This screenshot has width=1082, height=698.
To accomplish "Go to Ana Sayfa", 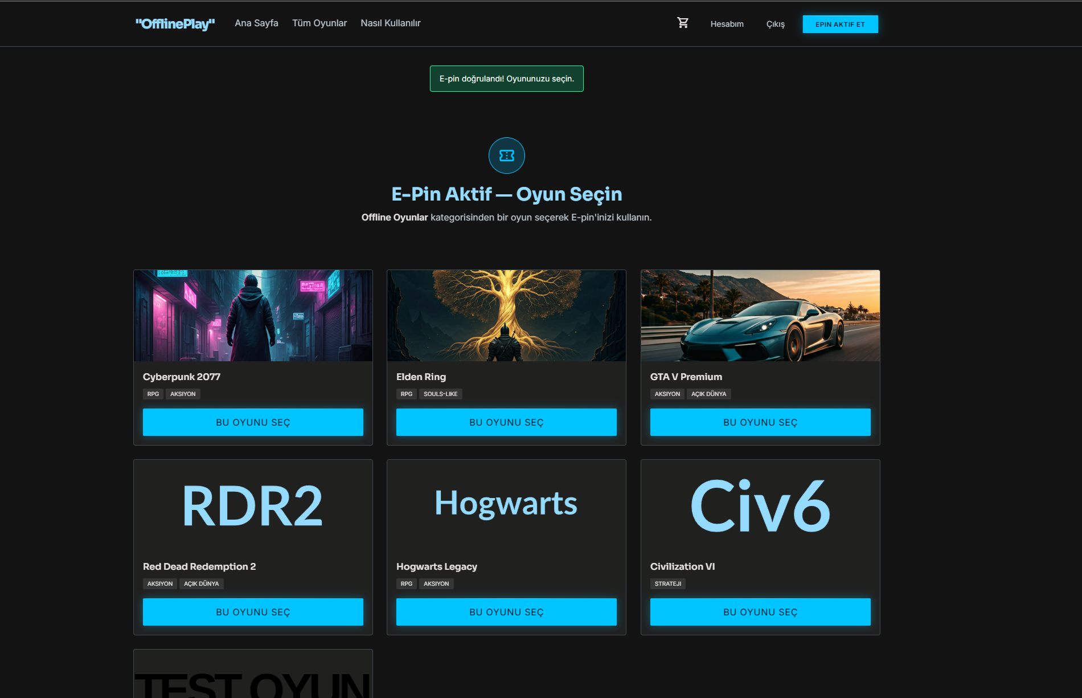I will tap(257, 23).
